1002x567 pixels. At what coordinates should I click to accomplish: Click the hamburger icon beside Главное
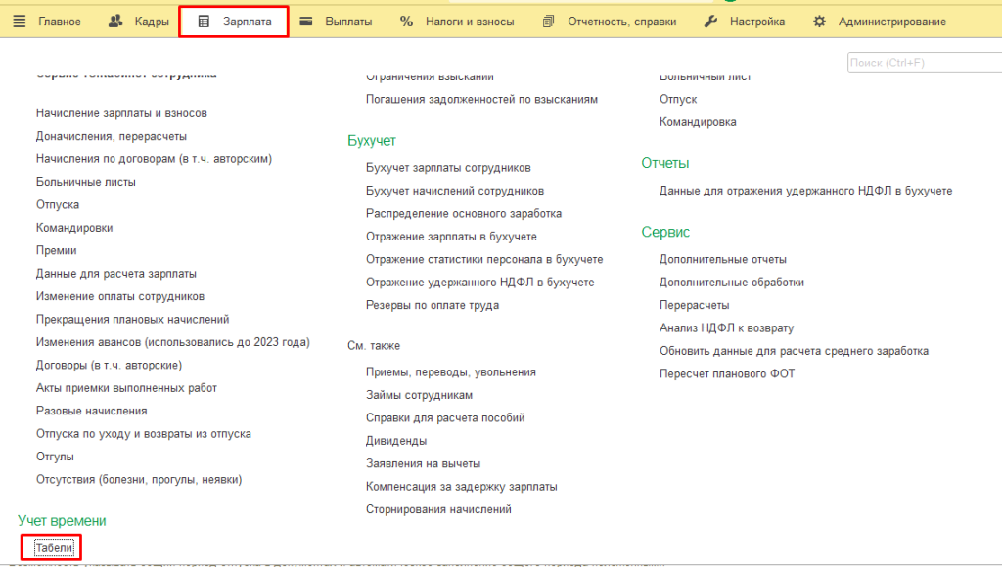20,22
